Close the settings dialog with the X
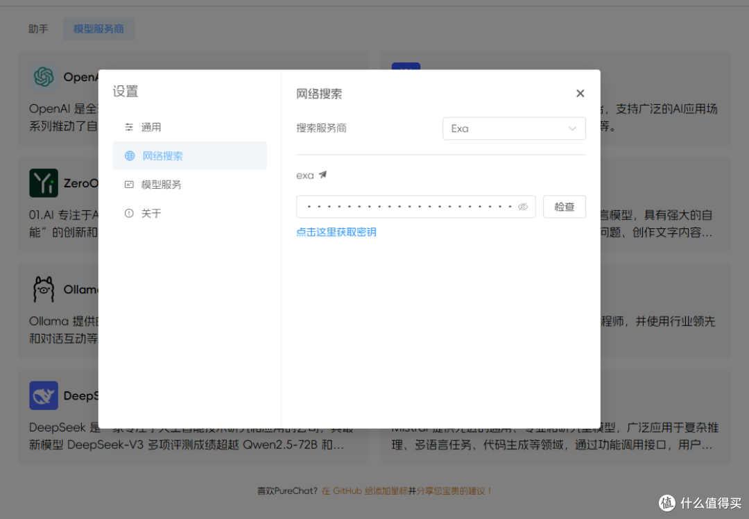 click(x=580, y=93)
